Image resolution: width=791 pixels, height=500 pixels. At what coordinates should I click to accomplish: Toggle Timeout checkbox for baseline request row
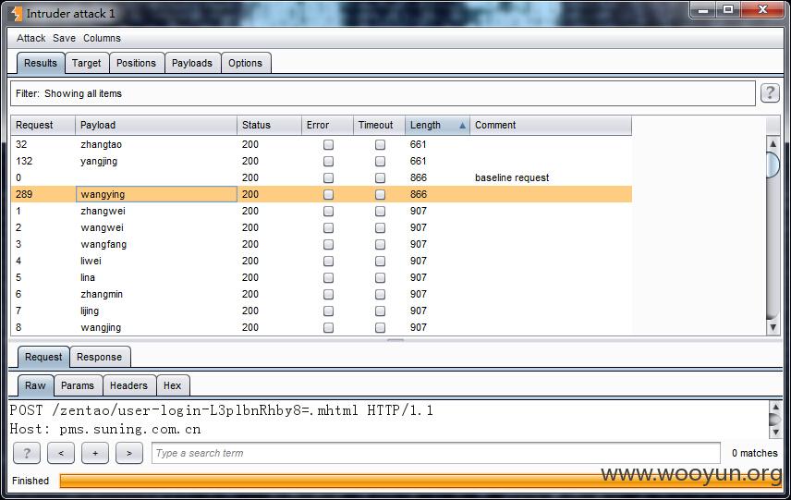click(380, 178)
